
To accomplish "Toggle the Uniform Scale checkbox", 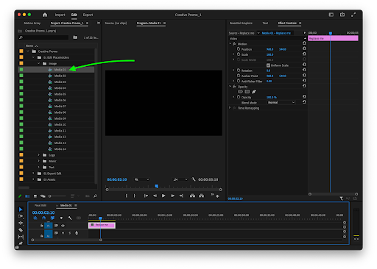I will click(268, 65).
